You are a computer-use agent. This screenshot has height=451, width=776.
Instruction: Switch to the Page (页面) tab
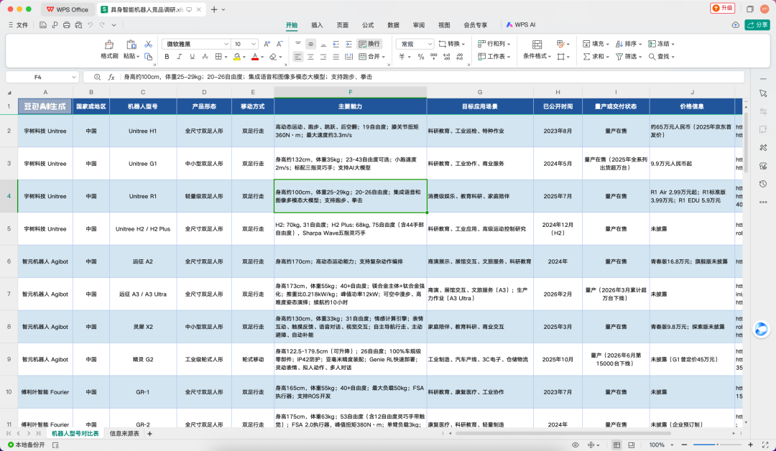click(343, 25)
